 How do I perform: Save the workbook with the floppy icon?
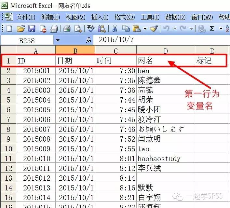(32, 28)
